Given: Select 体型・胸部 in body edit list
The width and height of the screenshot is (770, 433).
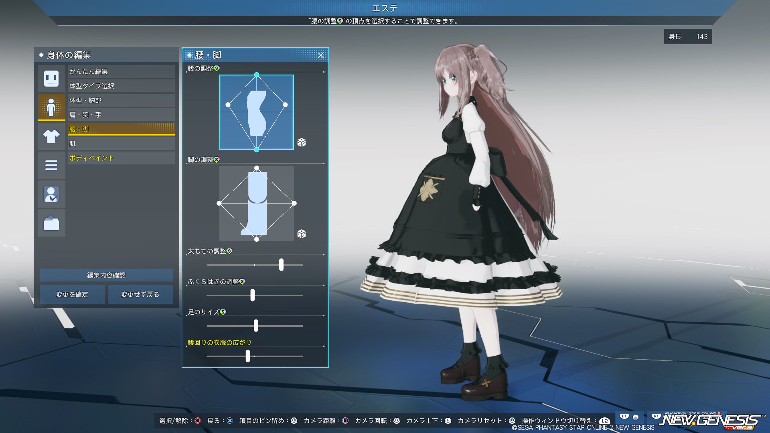Looking at the screenshot, I should 121,100.
